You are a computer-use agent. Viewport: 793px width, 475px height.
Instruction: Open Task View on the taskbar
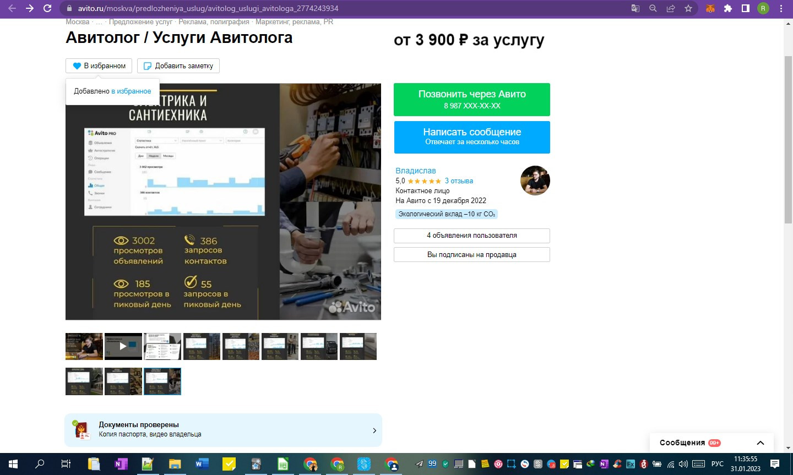[66, 464]
